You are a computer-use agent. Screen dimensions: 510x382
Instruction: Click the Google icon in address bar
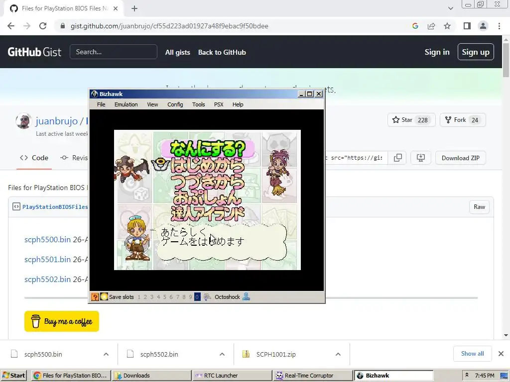(x=415, y=26)
